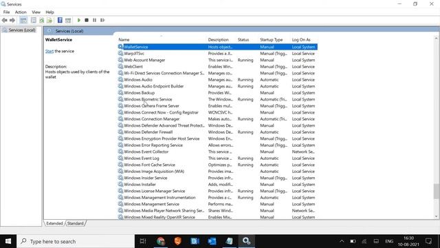440x248 pixels.
Task: Open the Windows Start button
Action: (x=8, y=241)
